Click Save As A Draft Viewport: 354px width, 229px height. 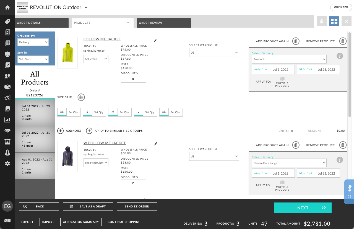[88, 206]
